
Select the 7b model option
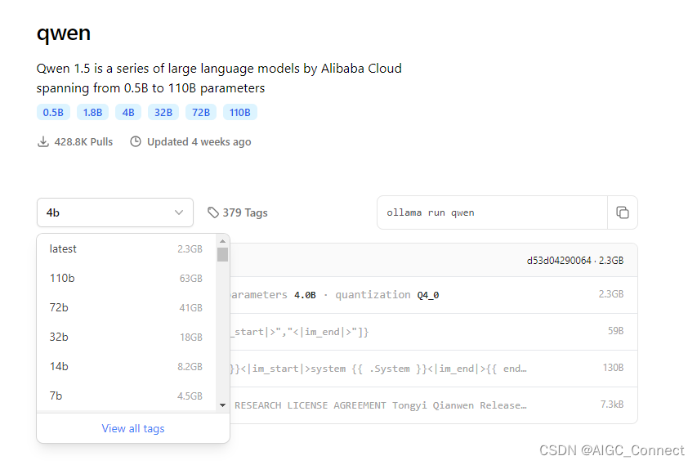pyautogui.click(x=126, y=396)
